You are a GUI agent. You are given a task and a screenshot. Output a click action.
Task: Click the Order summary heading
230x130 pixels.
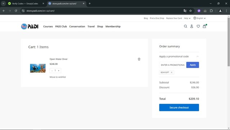coord(170,46)
